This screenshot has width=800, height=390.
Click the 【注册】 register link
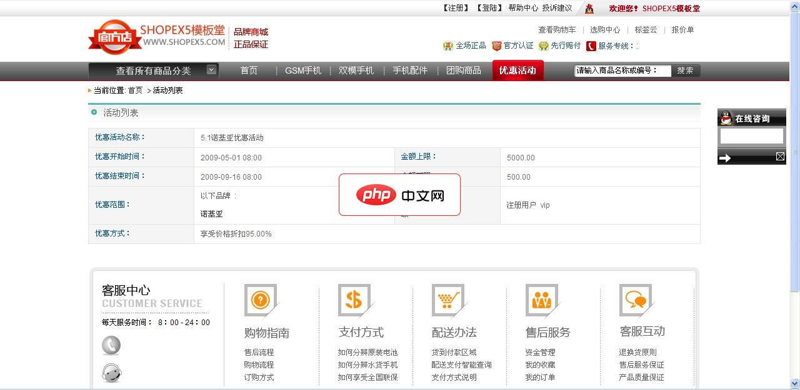pos(454,9)
